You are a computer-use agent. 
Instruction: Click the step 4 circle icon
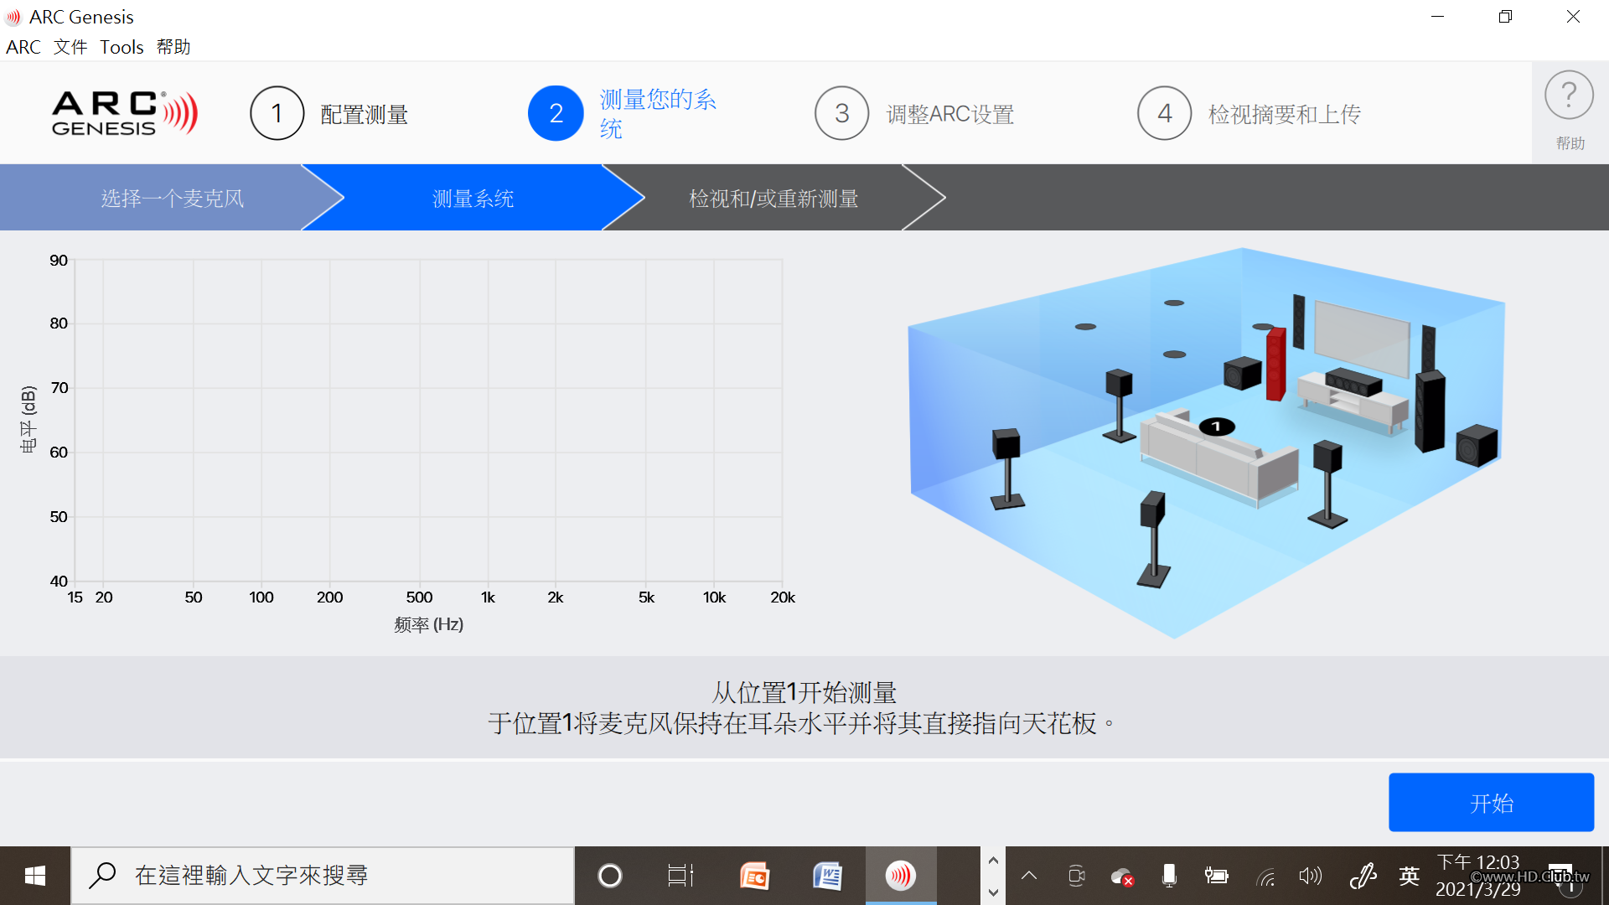click(x=1164, y=113)
